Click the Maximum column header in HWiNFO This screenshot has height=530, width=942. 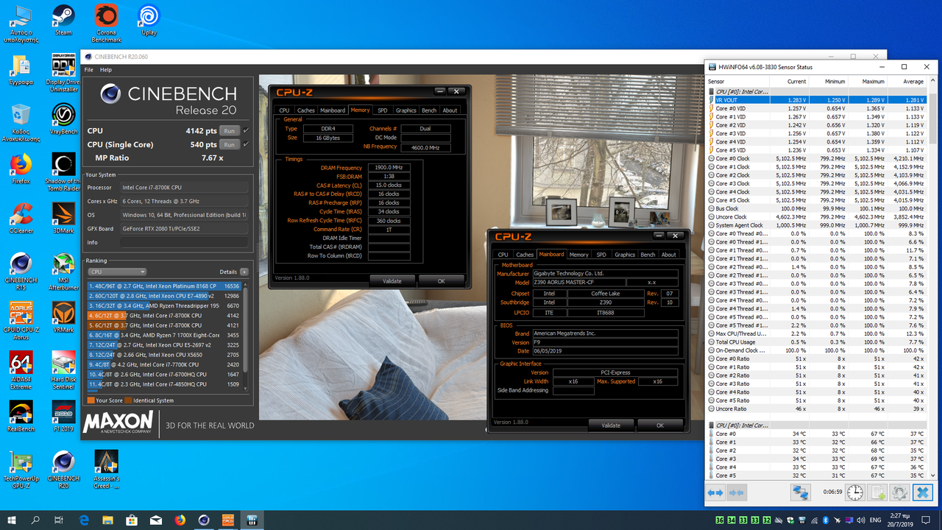[868, 81]
